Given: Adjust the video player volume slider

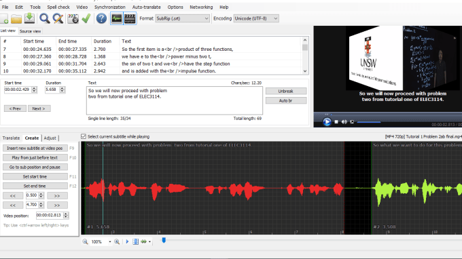Looking at the screenshot, I should [369, 122].
